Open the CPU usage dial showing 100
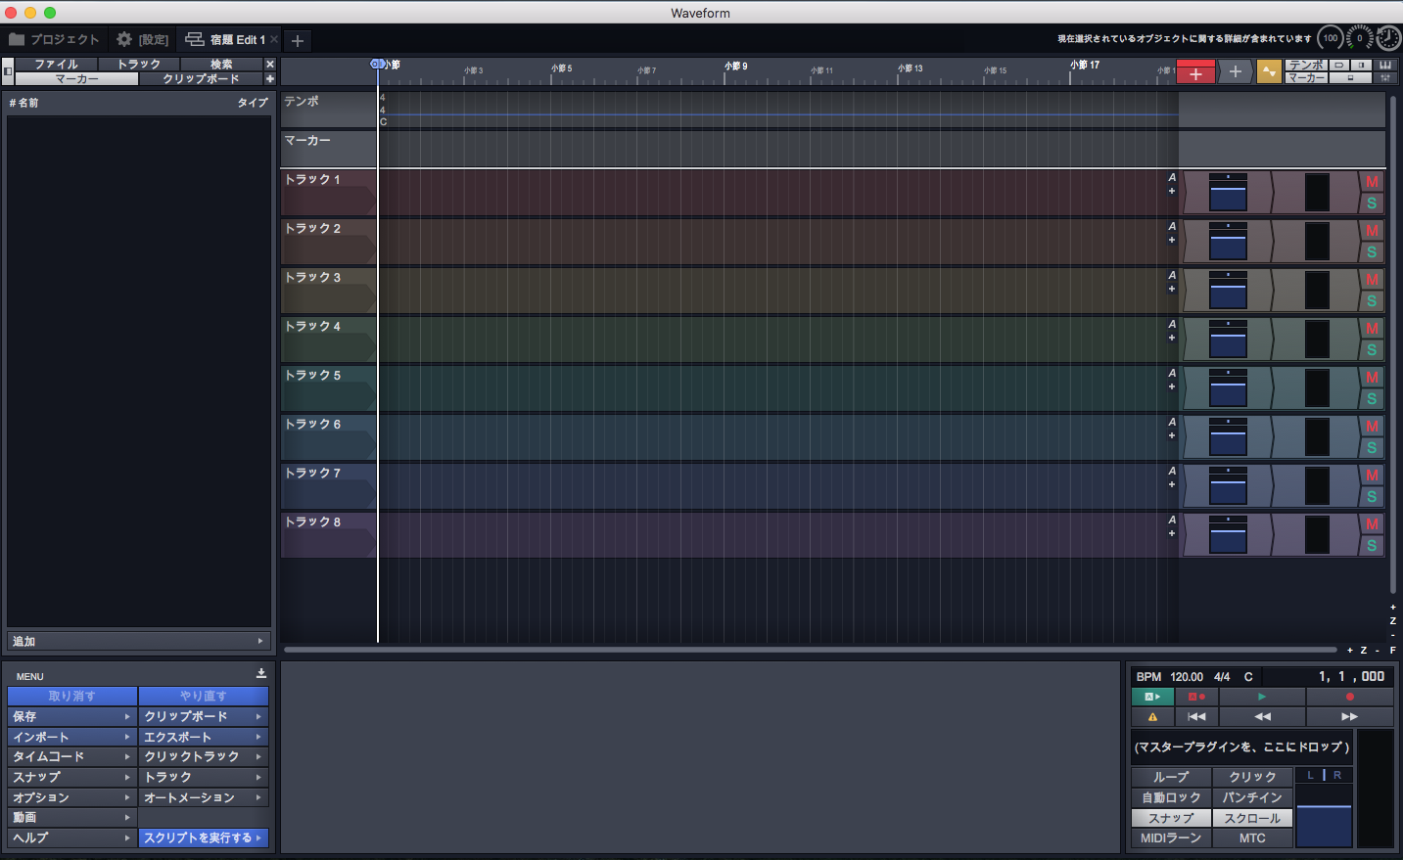Screen dimensions: 1403x860 [x=1330, y=38]
